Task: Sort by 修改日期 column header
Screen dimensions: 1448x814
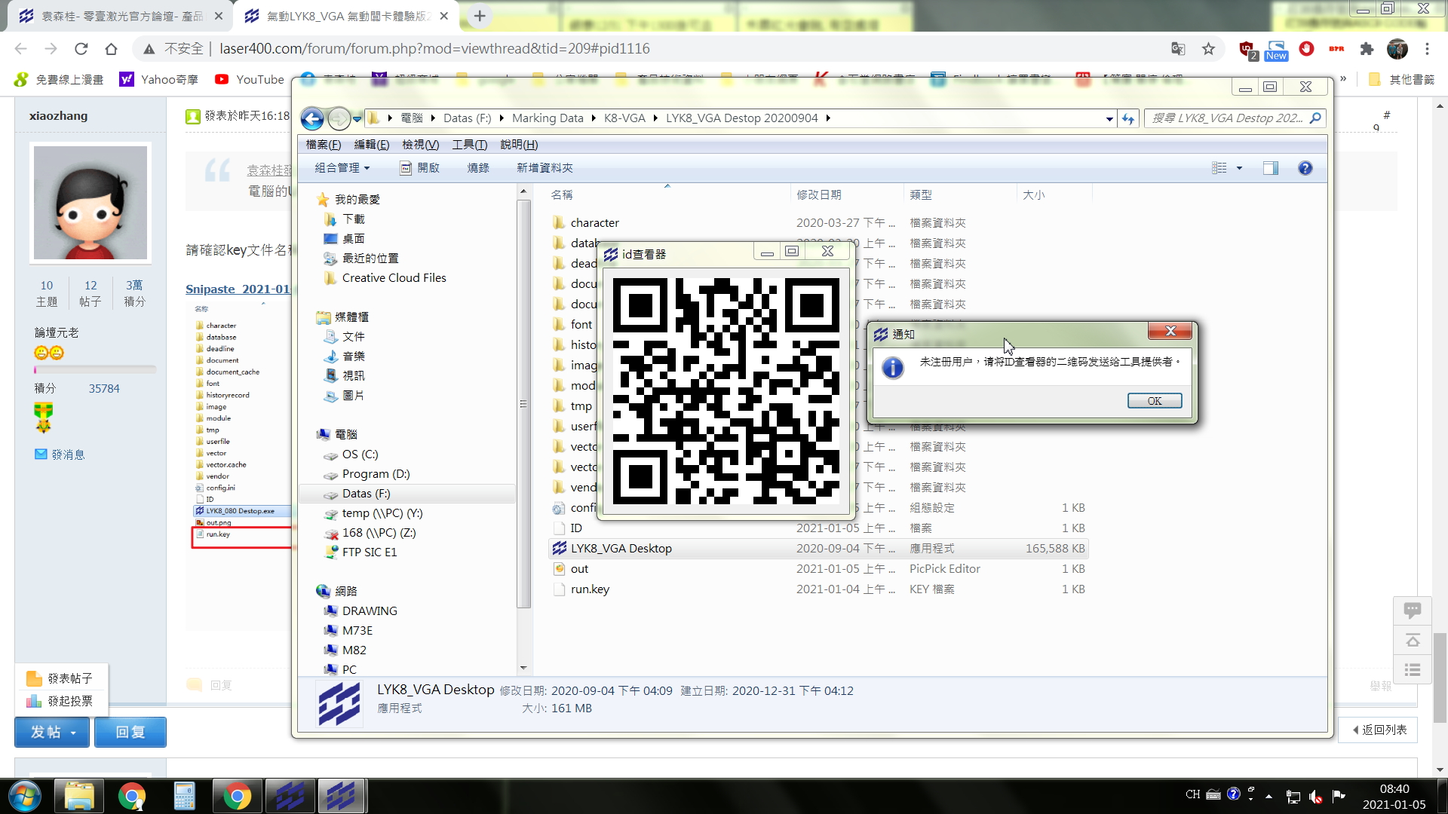Action: click(818, 195)
